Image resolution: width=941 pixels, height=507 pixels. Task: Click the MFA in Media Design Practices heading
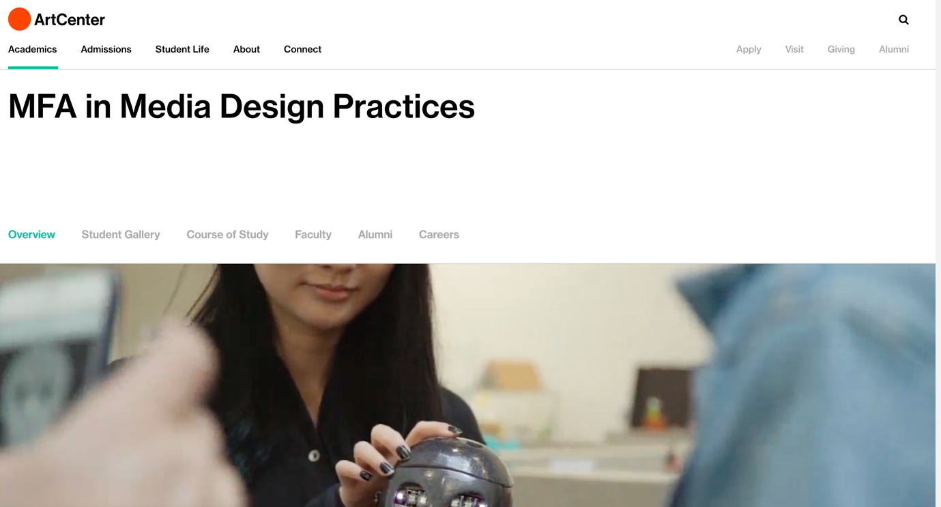point(242,106)
